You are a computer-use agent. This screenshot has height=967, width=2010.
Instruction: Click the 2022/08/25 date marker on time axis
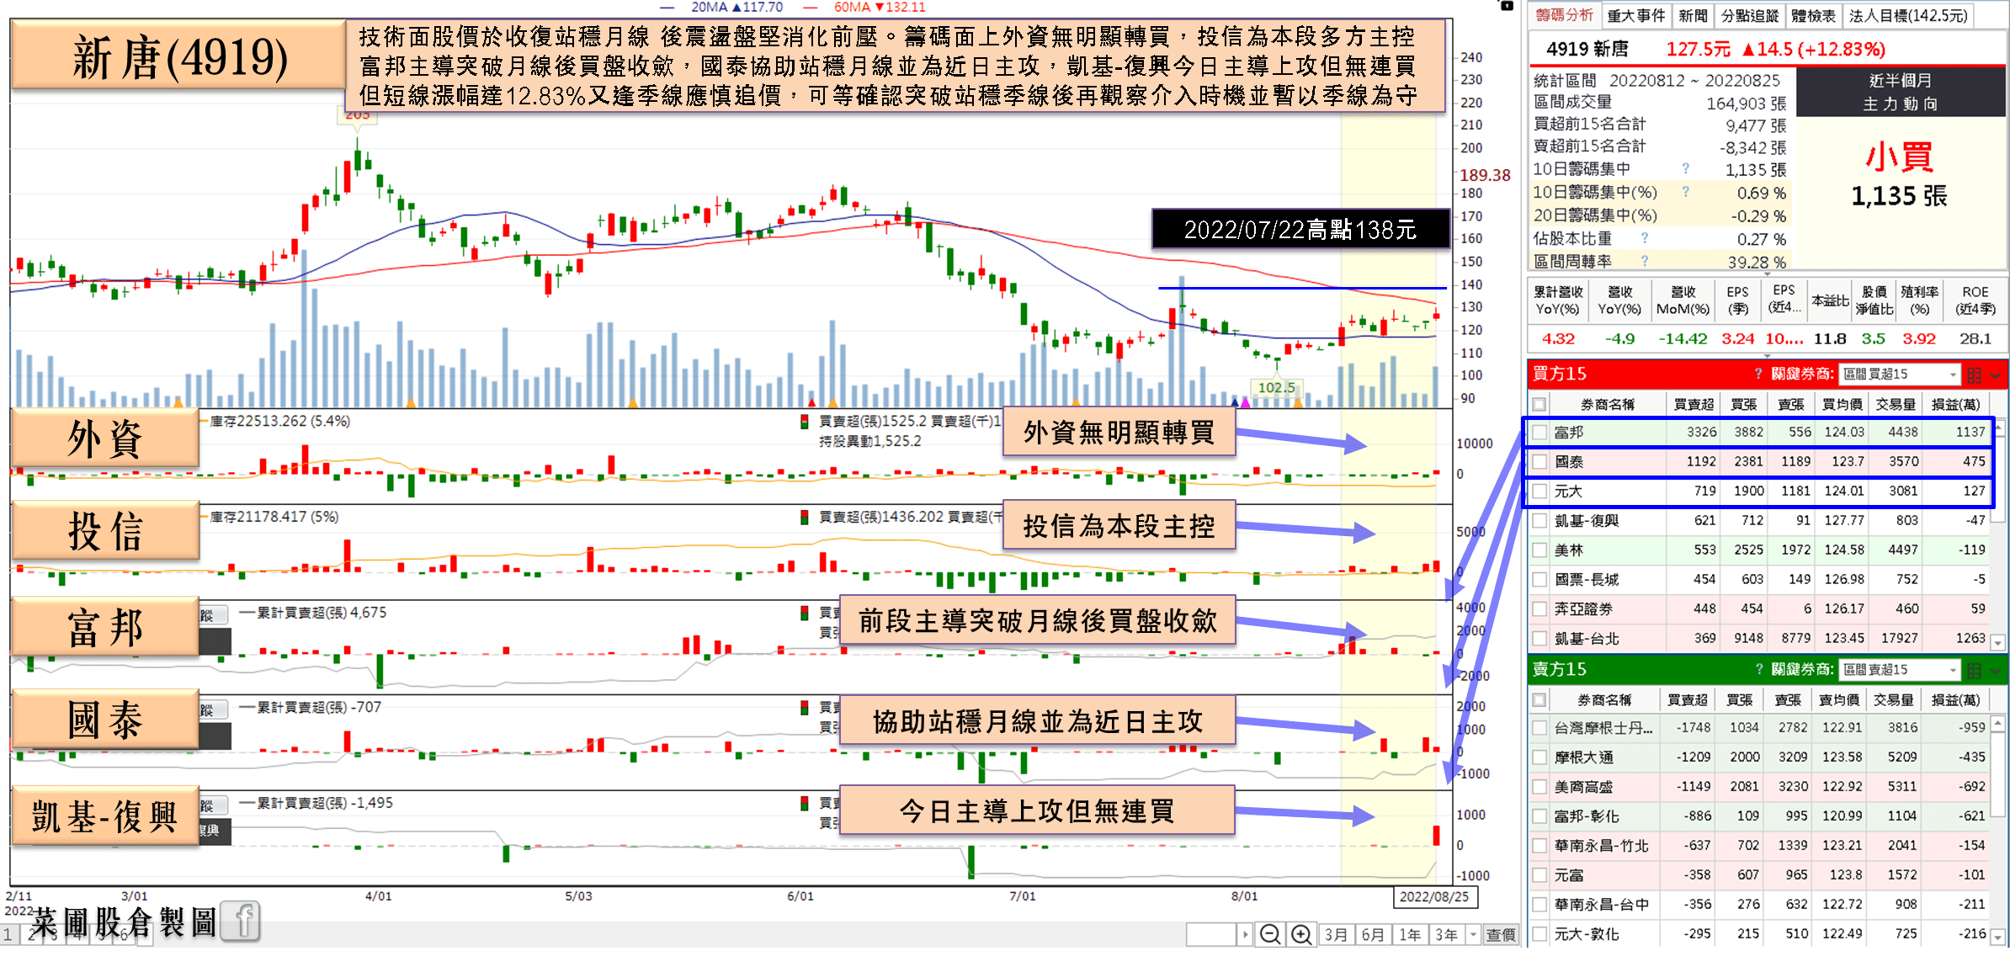[1434, 896]
